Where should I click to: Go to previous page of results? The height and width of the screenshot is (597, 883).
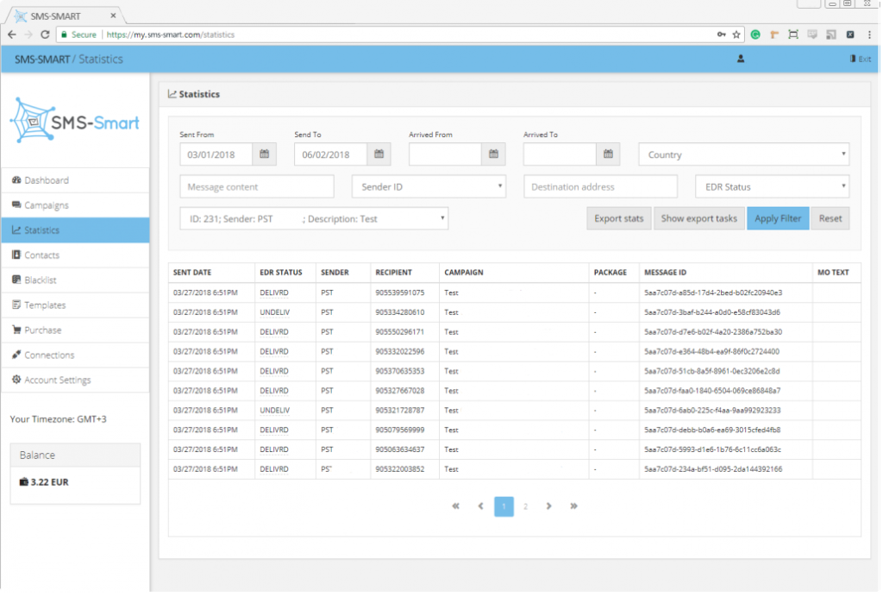click(480, 506)
